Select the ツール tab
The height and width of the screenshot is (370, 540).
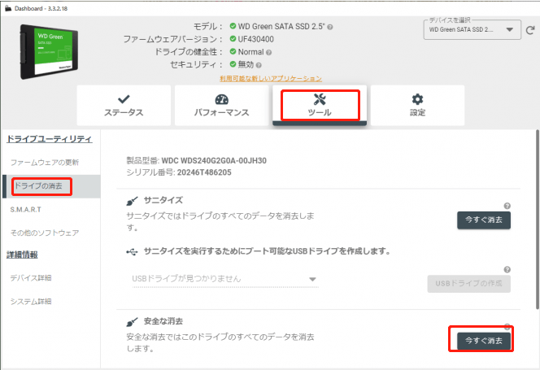click(x=320, y=106)
